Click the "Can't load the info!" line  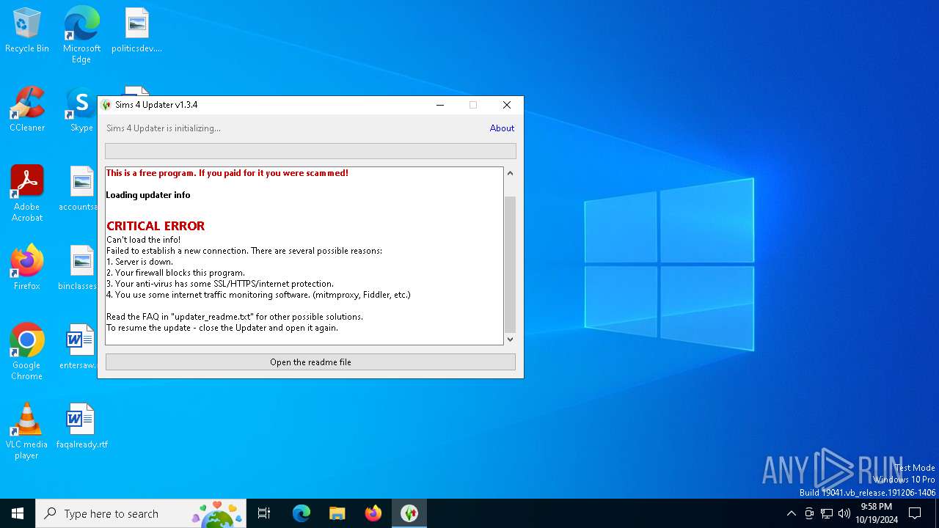pos(143,240)
